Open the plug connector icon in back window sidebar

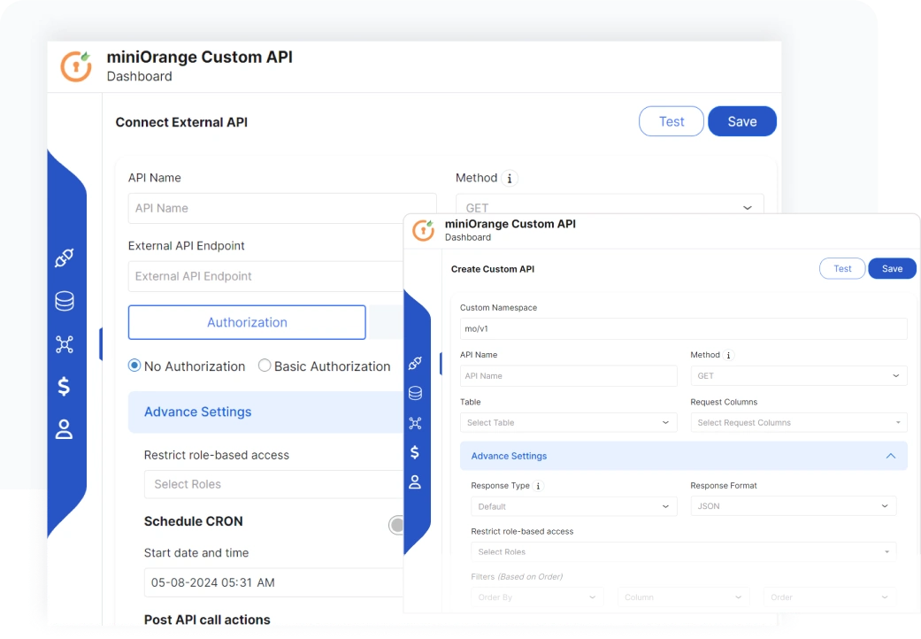(x=64, y=258)
